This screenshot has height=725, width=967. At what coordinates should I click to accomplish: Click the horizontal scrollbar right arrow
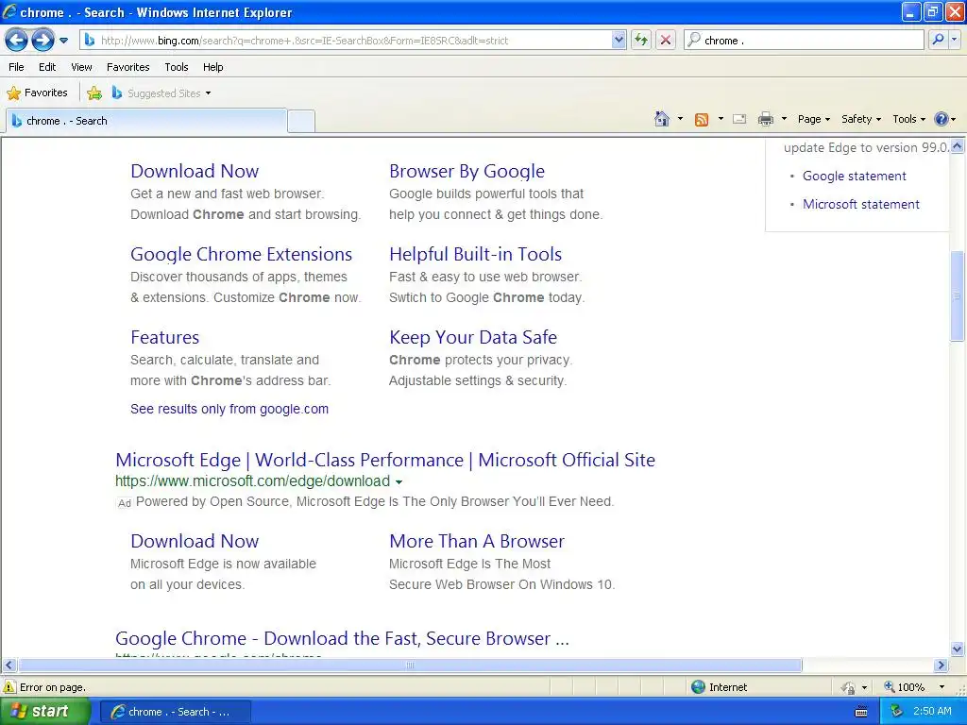tap(942, 666)
